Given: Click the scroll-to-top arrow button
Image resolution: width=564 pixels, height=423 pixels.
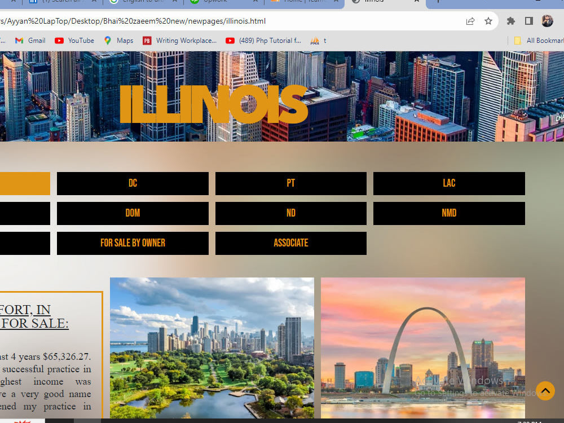Looking at the screenshot, I should tap(545, 391).
